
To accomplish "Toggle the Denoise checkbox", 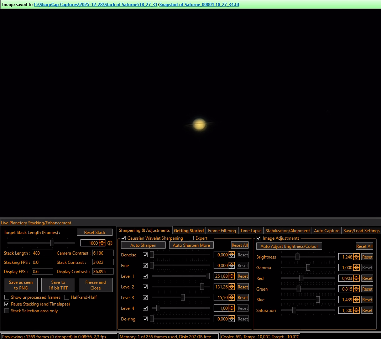I will click(x=145, y=255).
